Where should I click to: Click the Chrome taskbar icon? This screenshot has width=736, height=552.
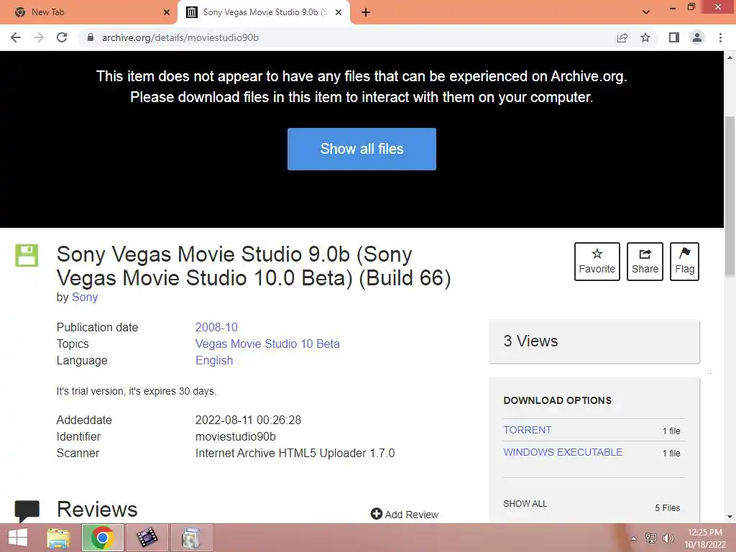[x=103, y=538]
